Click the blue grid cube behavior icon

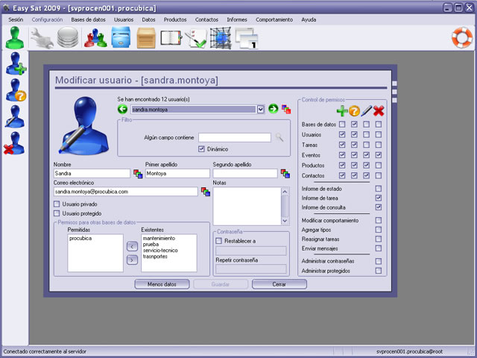221,38
